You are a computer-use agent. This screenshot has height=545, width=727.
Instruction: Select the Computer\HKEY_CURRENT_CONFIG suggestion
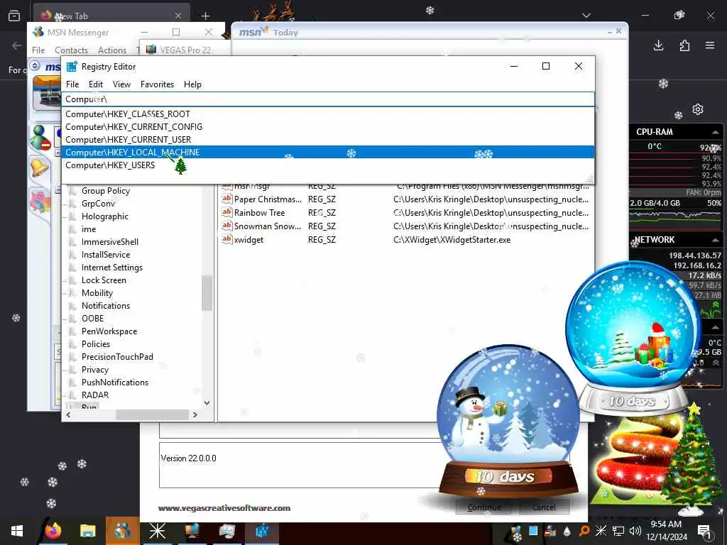click(x=328, y=127)
